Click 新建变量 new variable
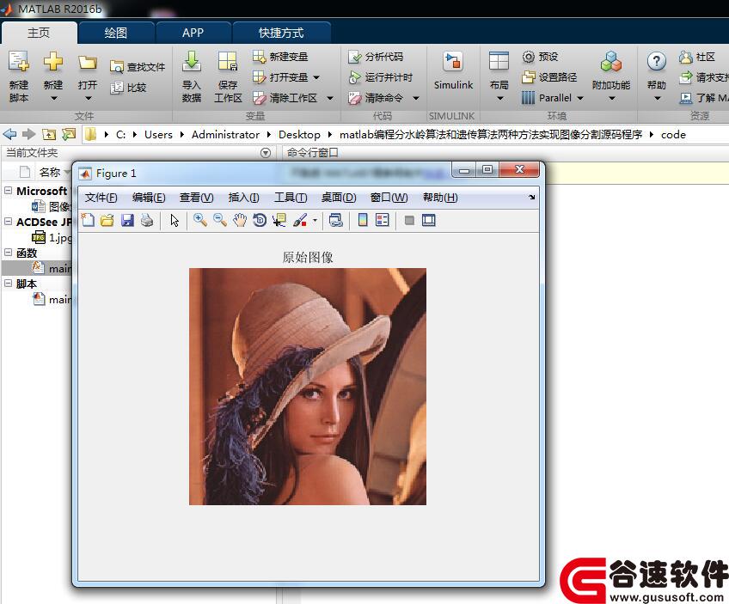The image size is (729, 604). tap(280, 57)
